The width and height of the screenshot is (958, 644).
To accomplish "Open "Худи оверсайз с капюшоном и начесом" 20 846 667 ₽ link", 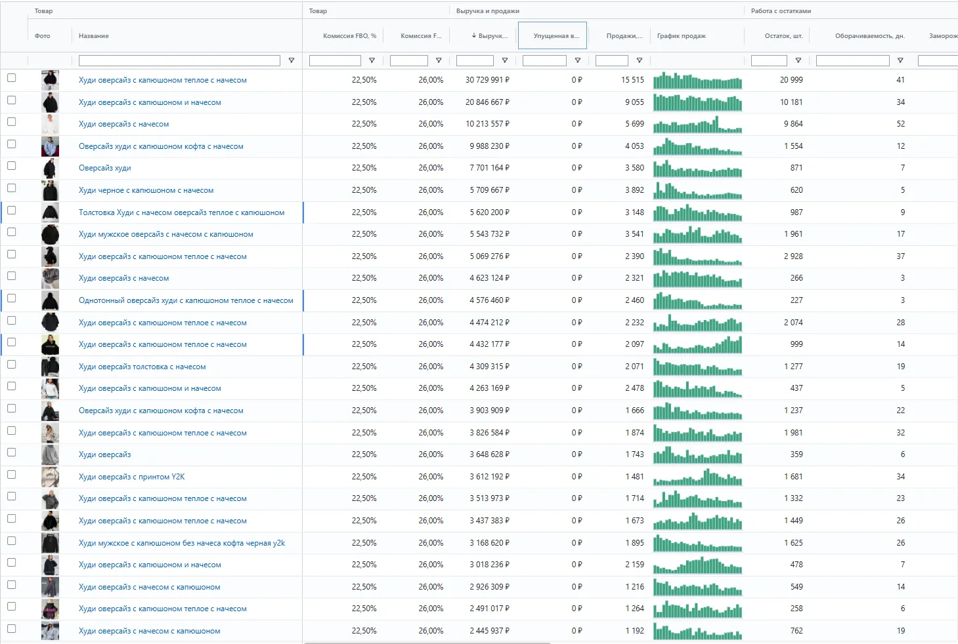I will 150,102.
